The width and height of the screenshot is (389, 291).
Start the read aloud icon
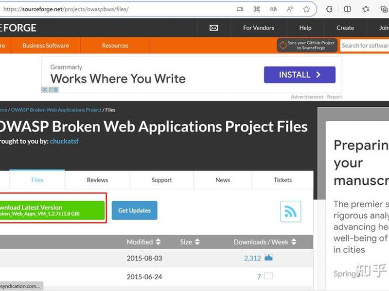pyautogui.click(x=290, y=9)
